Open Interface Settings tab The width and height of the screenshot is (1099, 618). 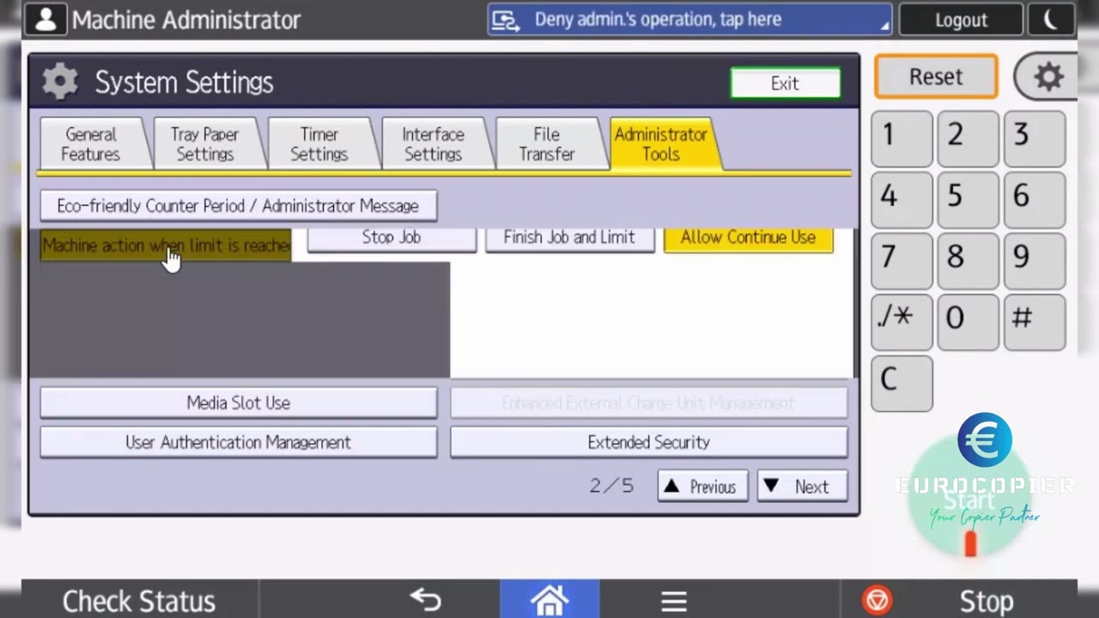433,144
